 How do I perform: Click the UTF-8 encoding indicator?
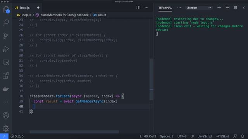182,136
